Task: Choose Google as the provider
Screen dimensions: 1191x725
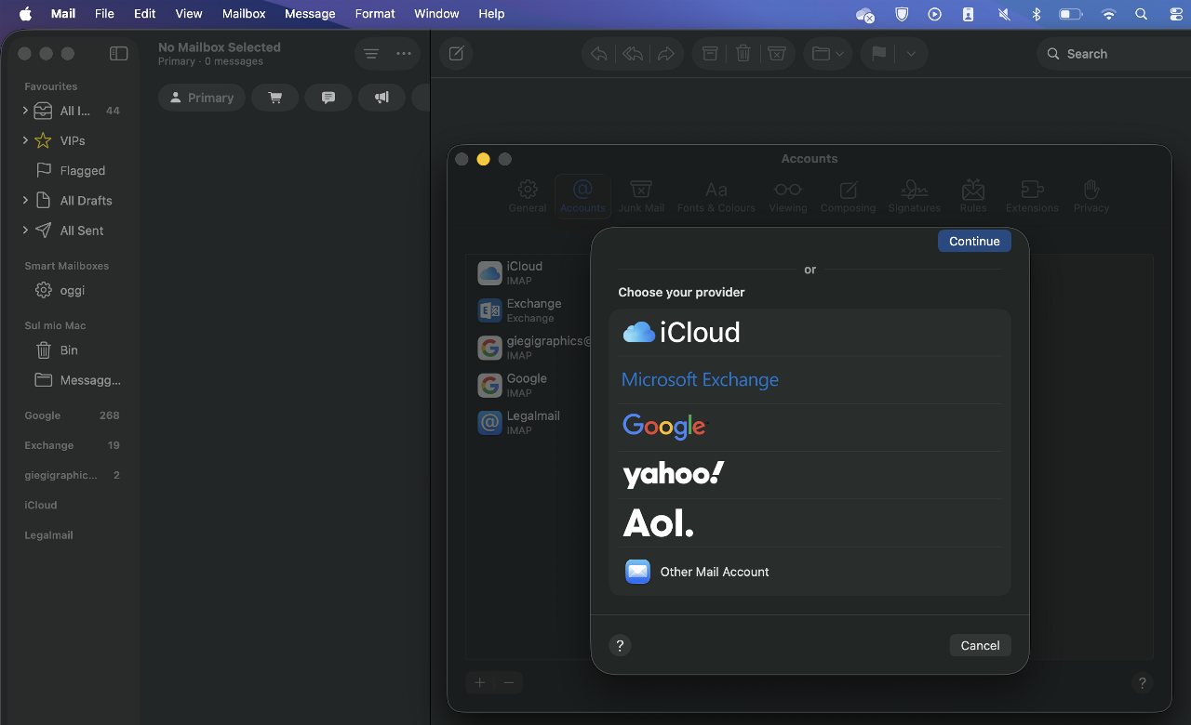Action: (664, 427)
